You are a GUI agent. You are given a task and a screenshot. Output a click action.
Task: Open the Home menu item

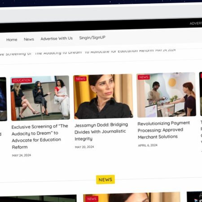pyautogui.click(x=12, y=40)
